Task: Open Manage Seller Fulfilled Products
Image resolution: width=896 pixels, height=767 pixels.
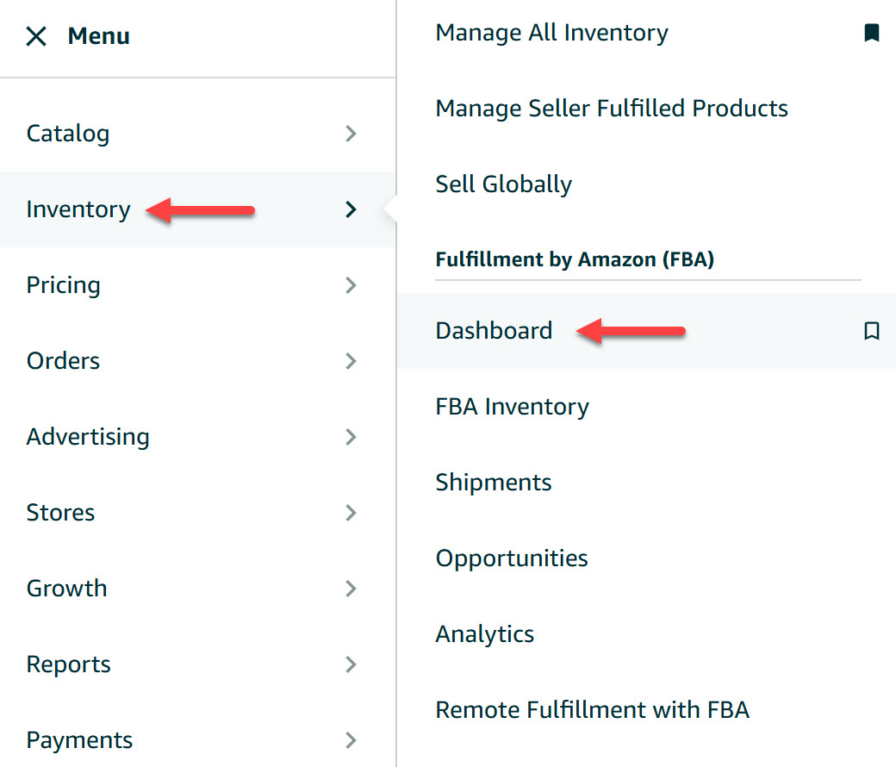Action: click(612, 109)
